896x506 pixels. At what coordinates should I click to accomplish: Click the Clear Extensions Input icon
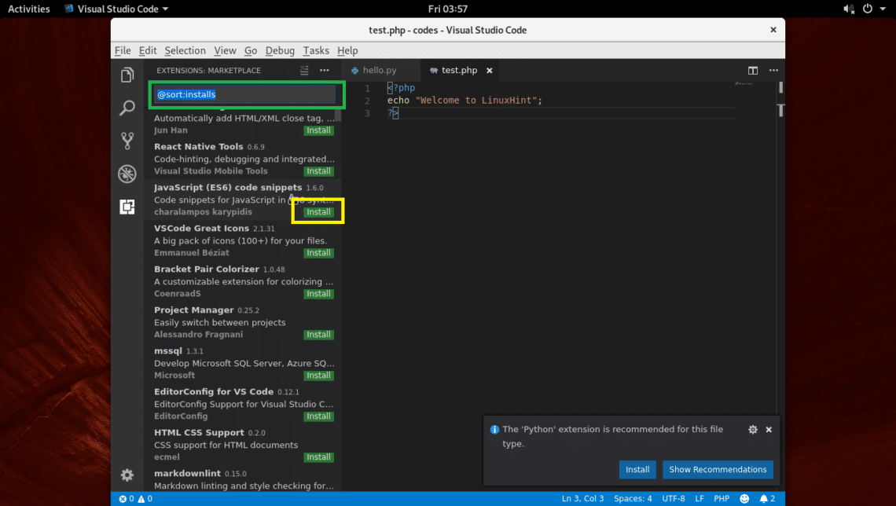[x=304, y=70]
